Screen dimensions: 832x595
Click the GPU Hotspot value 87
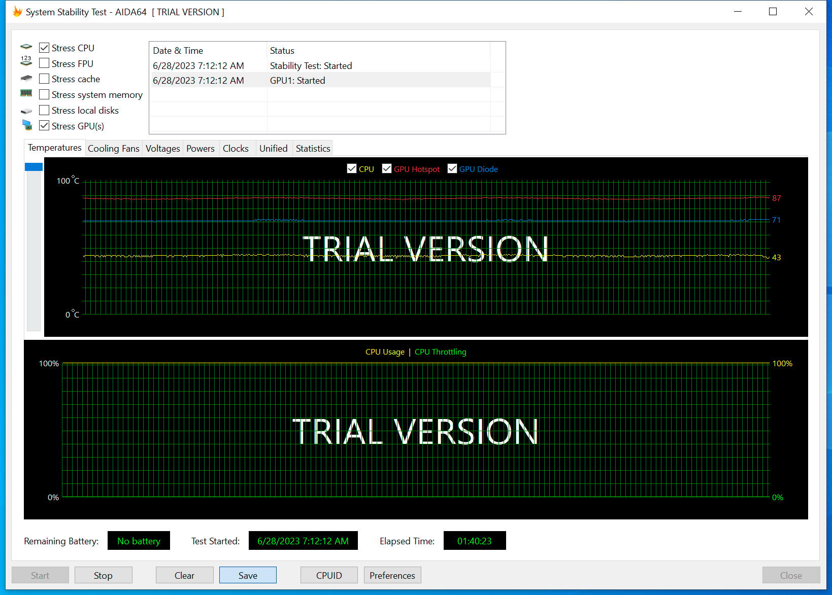click(777, 198)
